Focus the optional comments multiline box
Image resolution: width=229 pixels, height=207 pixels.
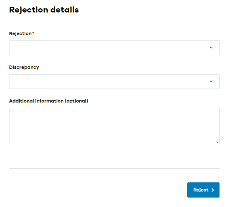pyautogui.click(x=114, y=126)
